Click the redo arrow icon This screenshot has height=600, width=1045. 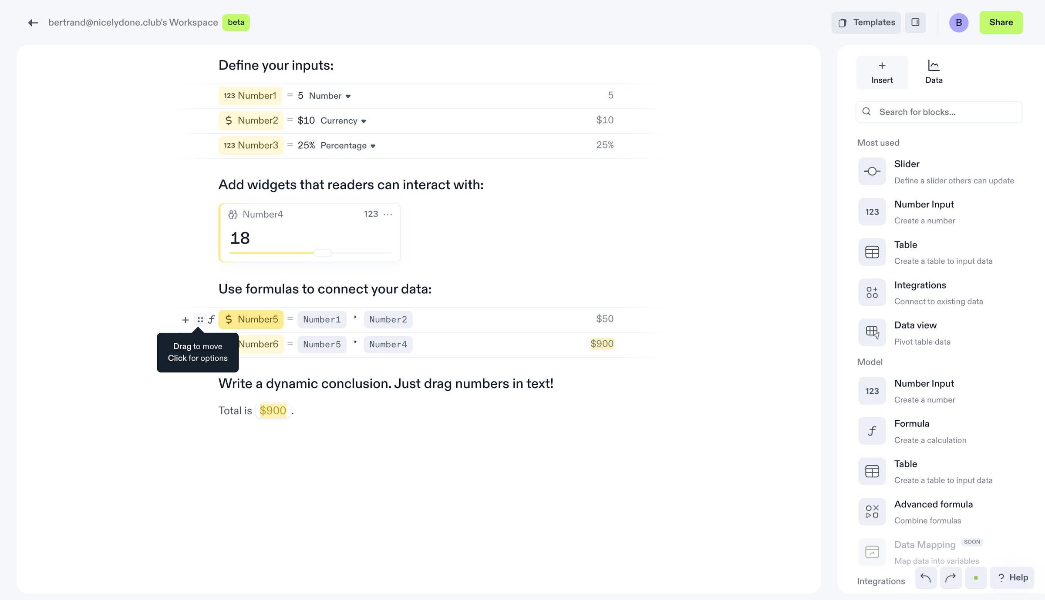tap(951, 578)
